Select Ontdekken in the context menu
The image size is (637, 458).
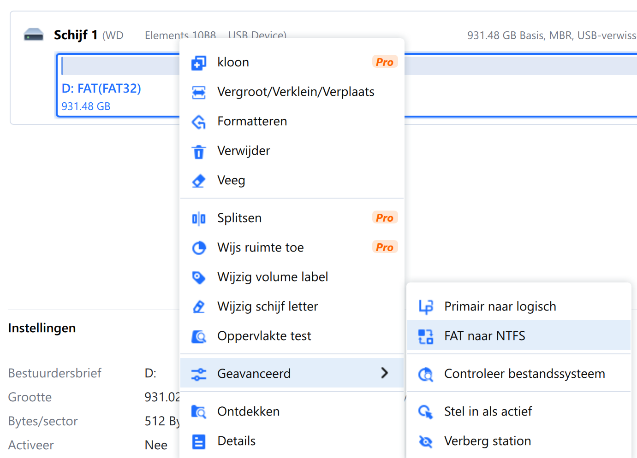[248, 411]
